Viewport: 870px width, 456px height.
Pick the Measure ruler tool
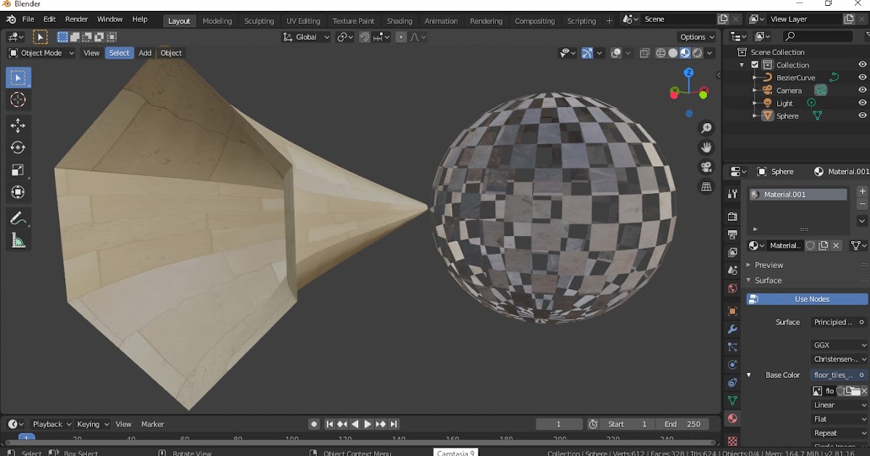click(x=18, y=241)
